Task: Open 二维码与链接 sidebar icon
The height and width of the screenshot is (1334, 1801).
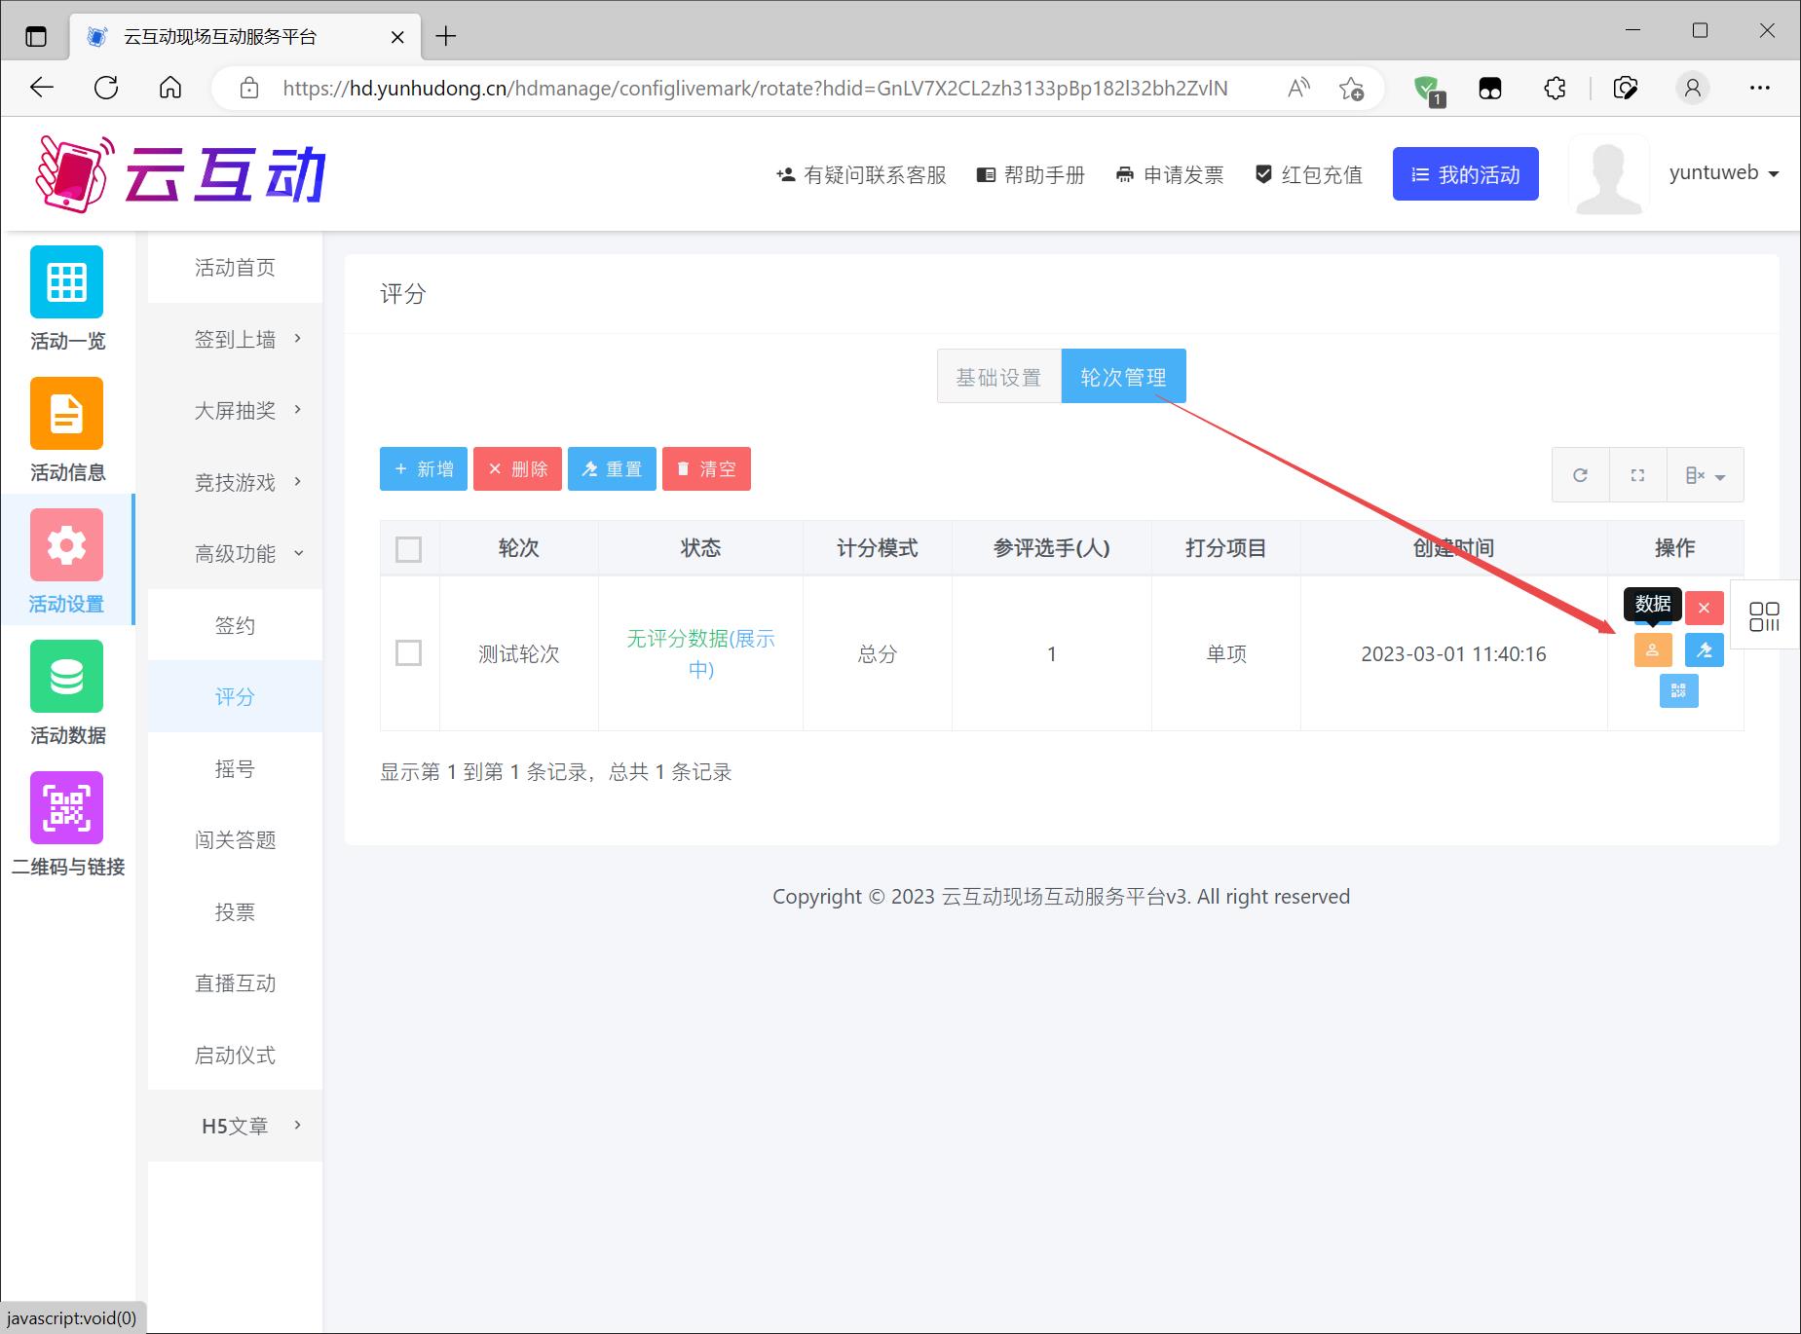Action: [x=66, y=808]
